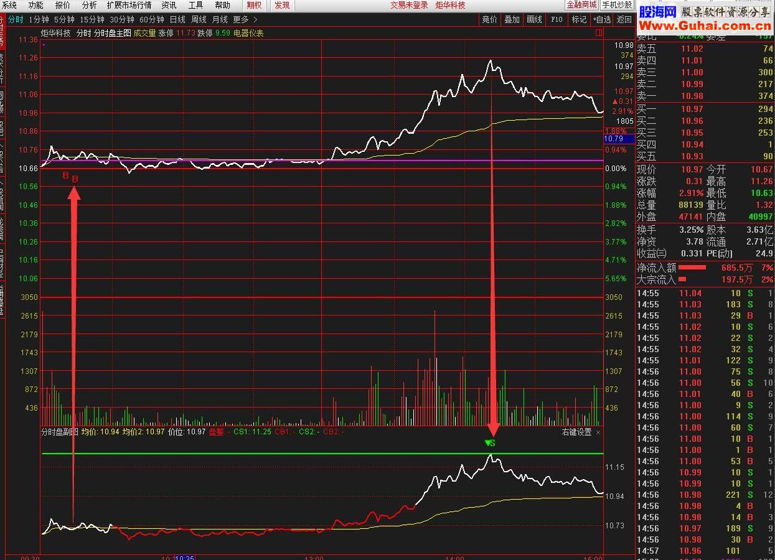
Task: Click 电器仪表 sector link
Action: point(248,33)
